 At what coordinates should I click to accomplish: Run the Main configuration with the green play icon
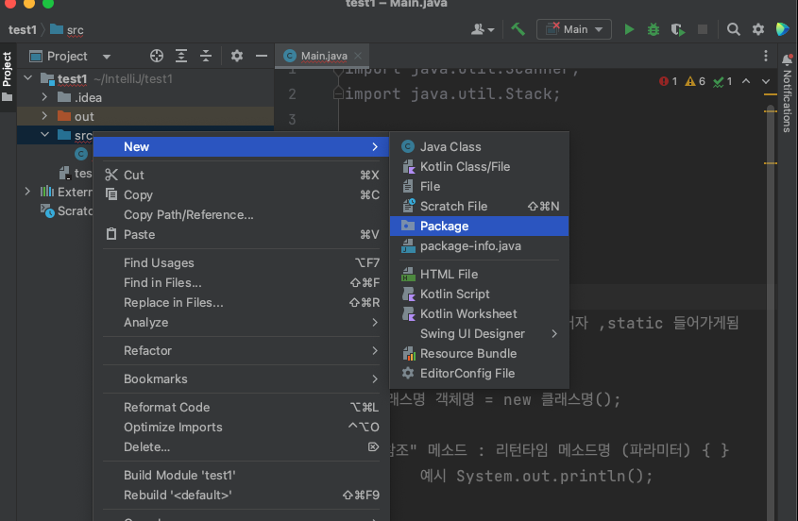pyautogui.click(x=629, y=29)
